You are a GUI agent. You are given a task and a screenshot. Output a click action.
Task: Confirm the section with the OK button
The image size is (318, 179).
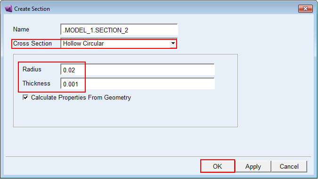click(x=217, y=166)
